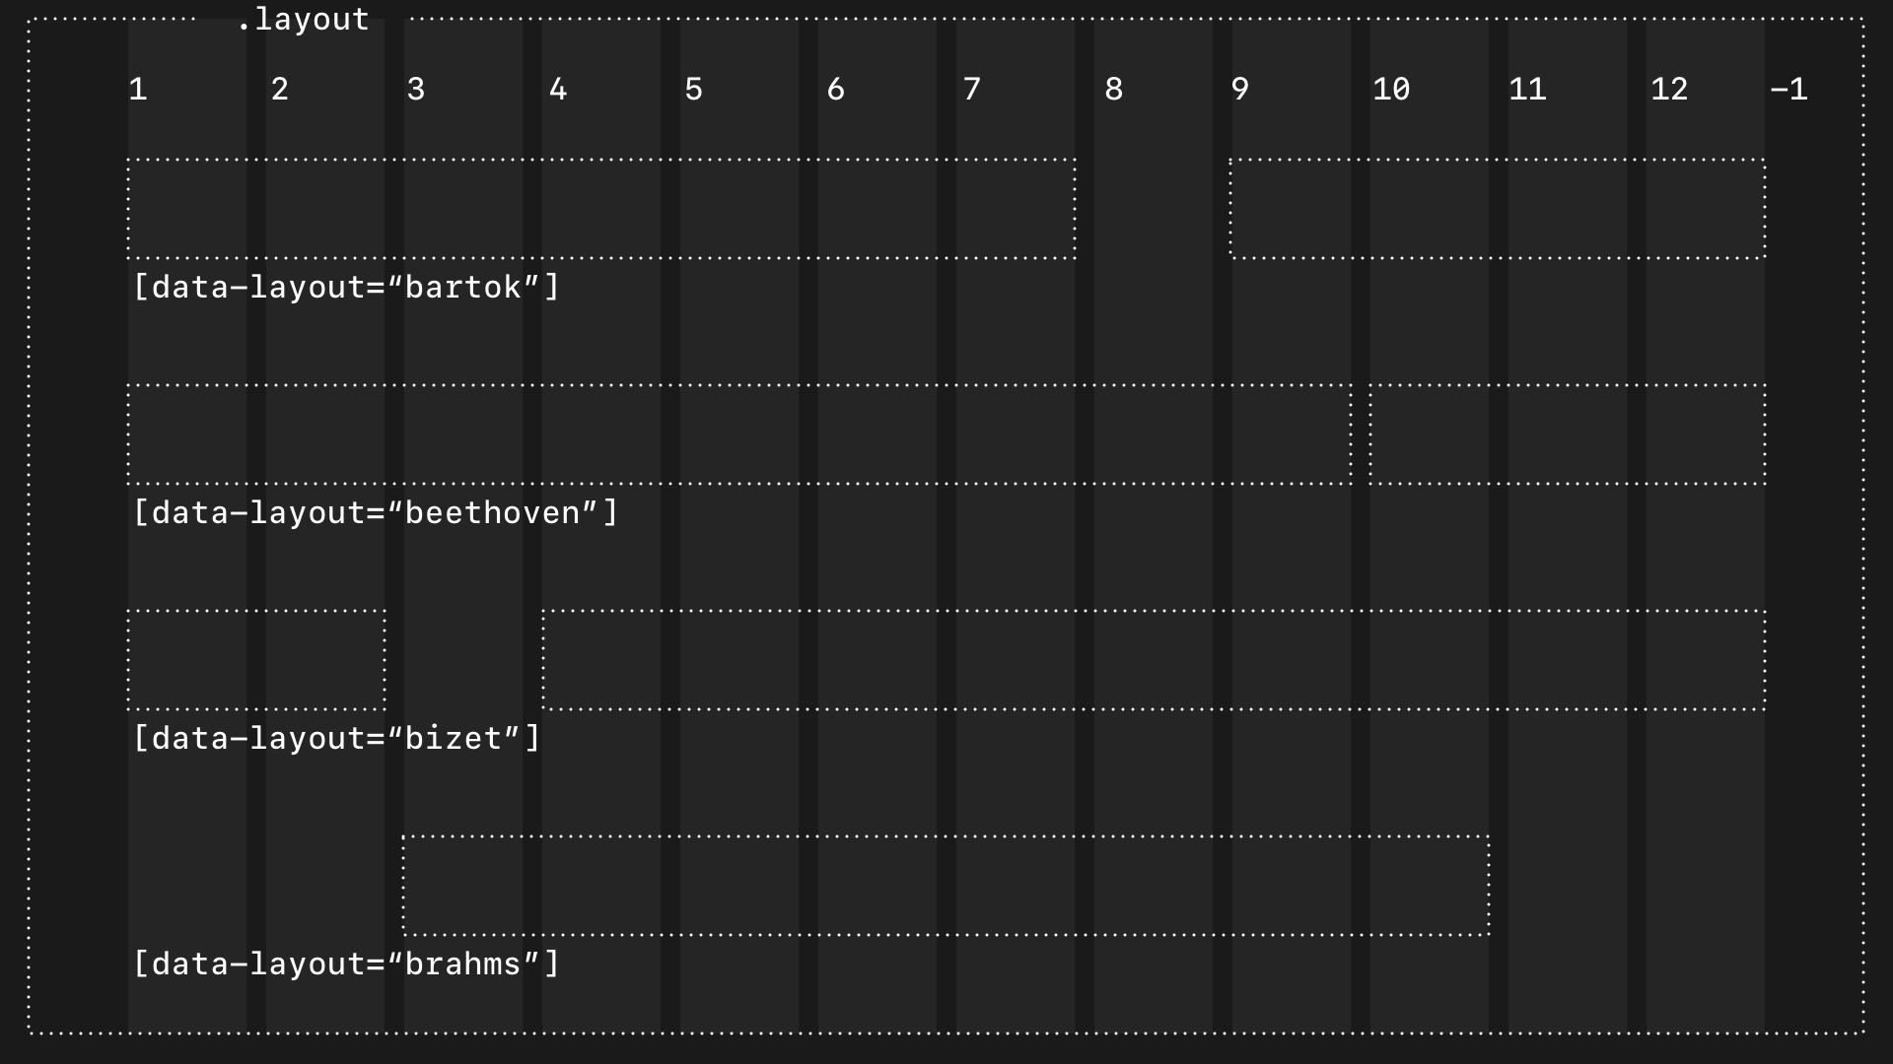
Task: Click column number 4 header
Action: coord(557,90)
